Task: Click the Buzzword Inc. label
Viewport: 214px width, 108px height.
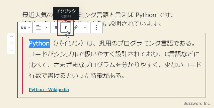Action: (197, 103)
